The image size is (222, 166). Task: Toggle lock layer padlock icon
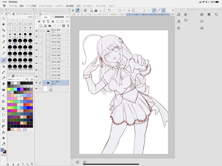[x=53, y=21]
